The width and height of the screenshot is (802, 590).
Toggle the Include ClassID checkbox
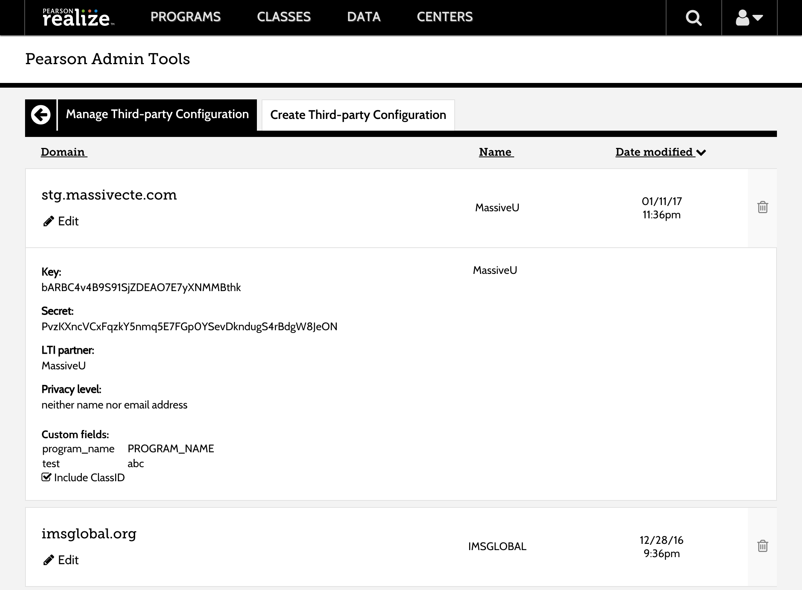[46, 477]
